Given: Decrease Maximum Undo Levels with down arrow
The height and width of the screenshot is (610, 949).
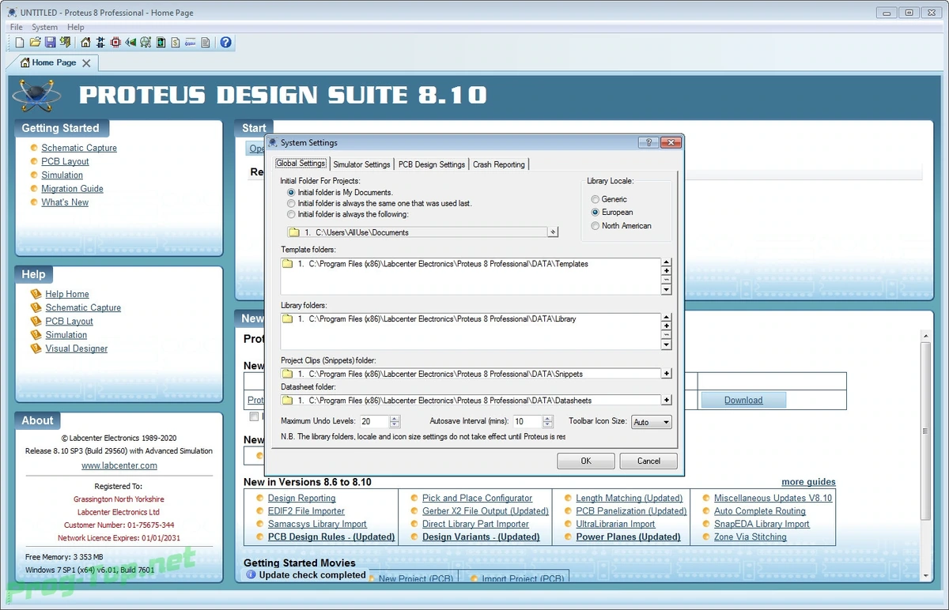Looking at the screenshot, I should coord(395,425).
